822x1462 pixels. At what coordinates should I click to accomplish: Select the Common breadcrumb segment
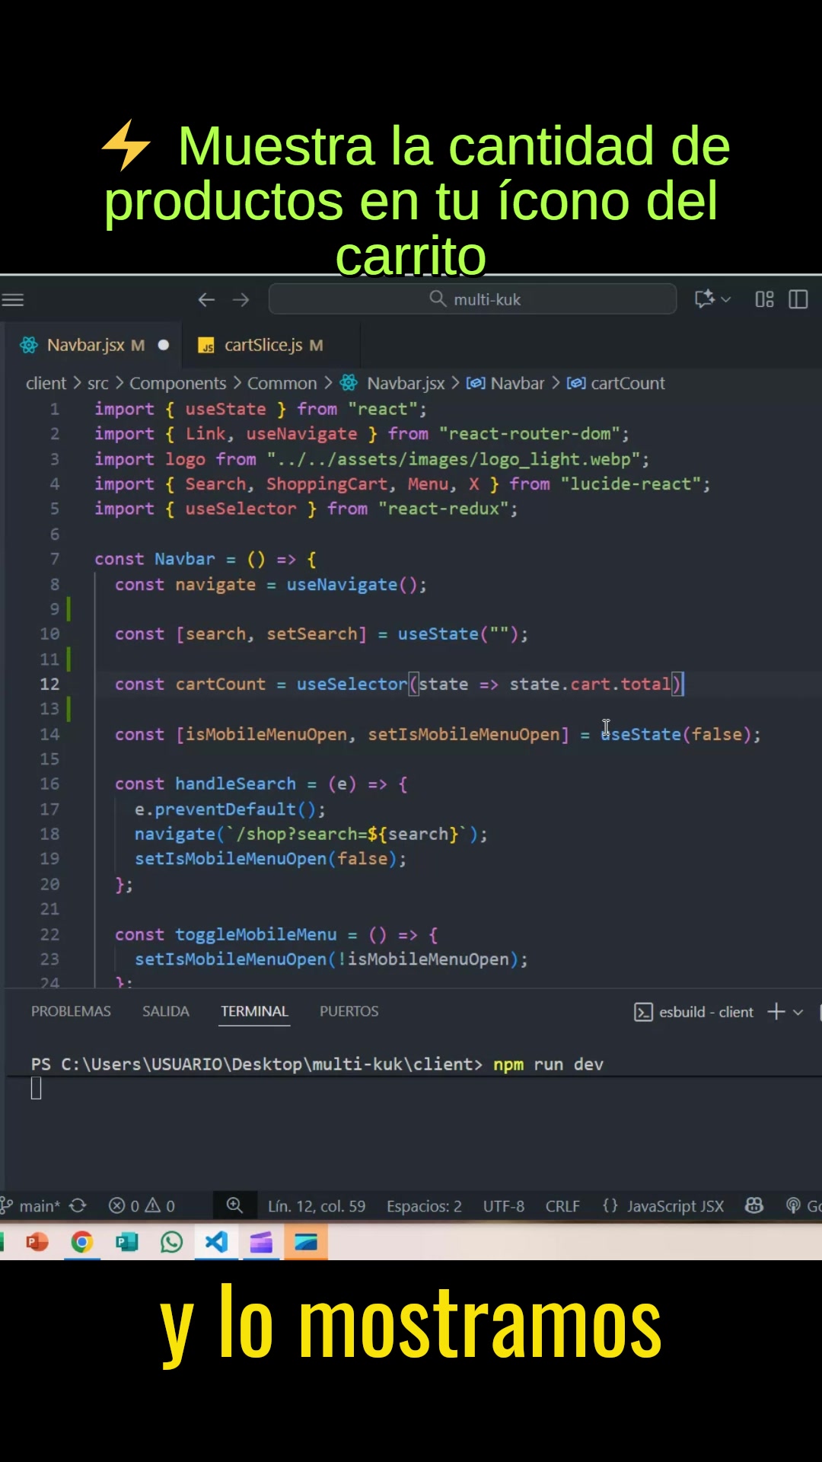[x=282, y=383]
